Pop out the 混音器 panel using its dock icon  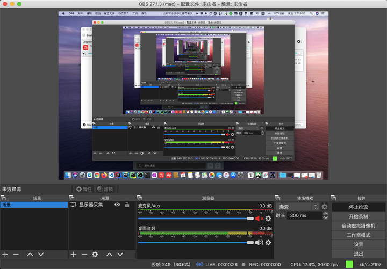(x=139, y=198)
